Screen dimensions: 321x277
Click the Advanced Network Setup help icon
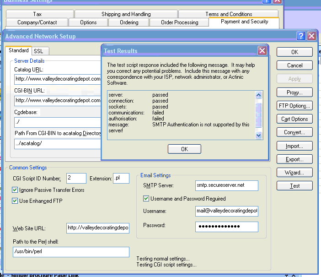301,36
